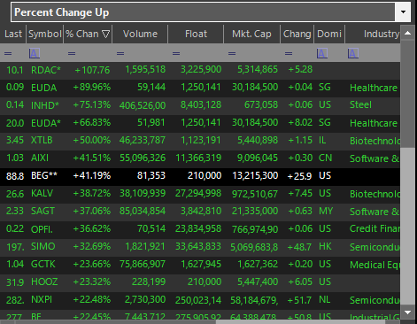Viewport: 417px width, 324px height.
Task: Click the +107.76 percent change value
Action: tap(92, 70)
